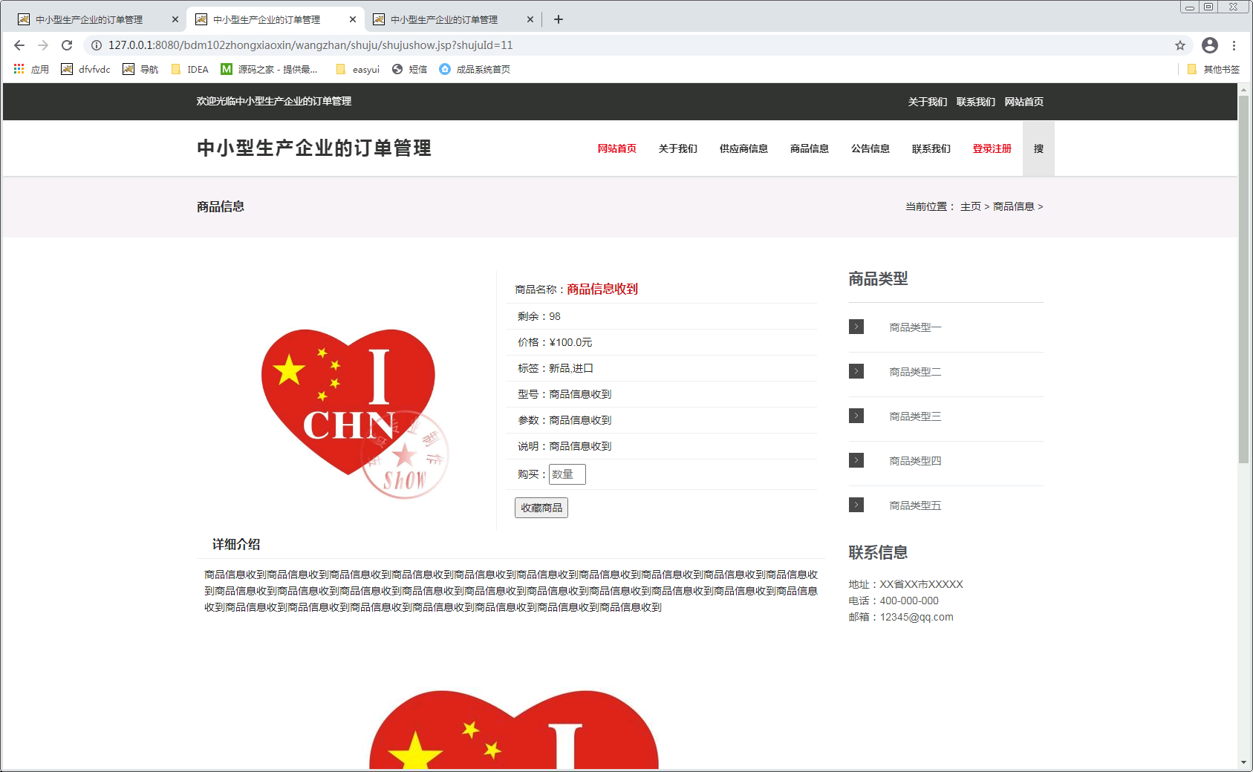Close the third browser tab
This screenshot has height=772, width=1253.
pos(530,19)
